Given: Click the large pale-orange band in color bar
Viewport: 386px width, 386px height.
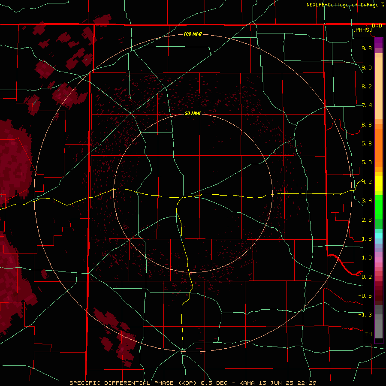Looking at the screenshot, I should pyautogui.click(x=379, y=88).
